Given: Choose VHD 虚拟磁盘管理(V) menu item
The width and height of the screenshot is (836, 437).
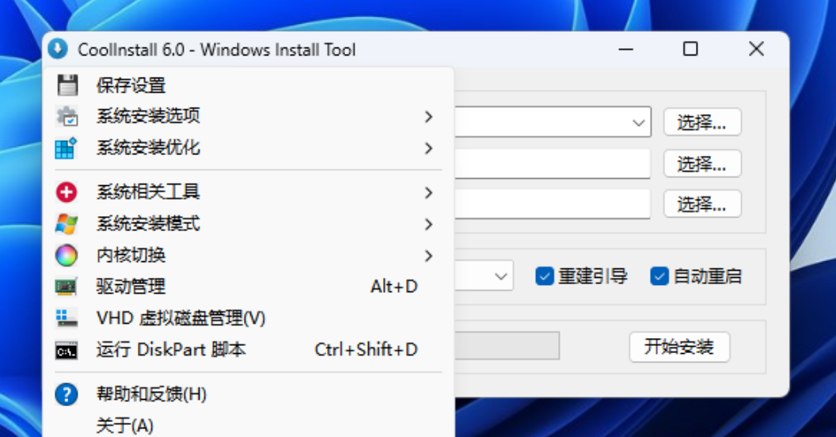Looking at the screenshot, I should point(249,318).
